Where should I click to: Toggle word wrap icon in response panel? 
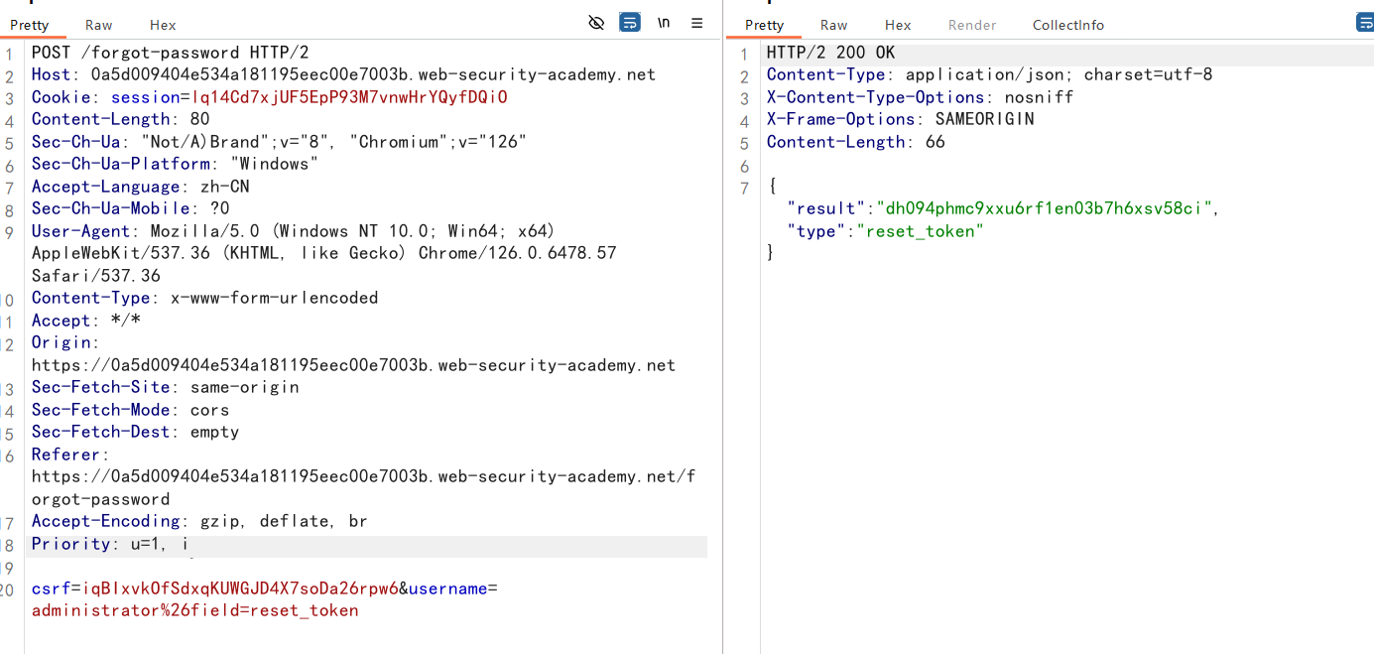(x=1365, y=23)
